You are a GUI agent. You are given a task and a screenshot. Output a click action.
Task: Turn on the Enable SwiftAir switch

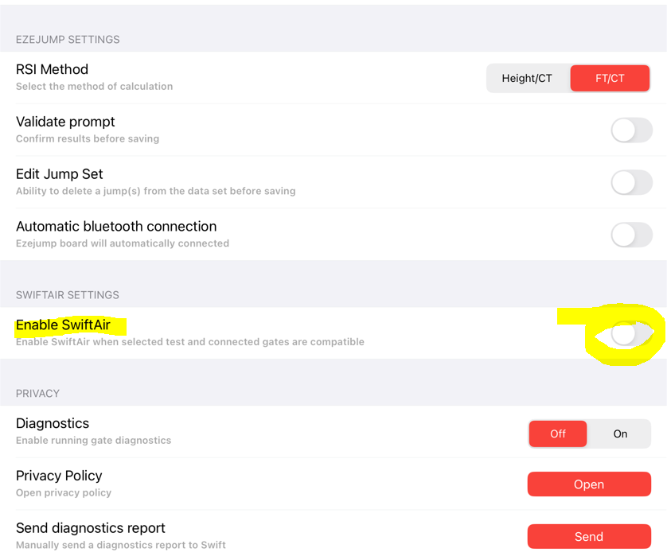point(632,334)
